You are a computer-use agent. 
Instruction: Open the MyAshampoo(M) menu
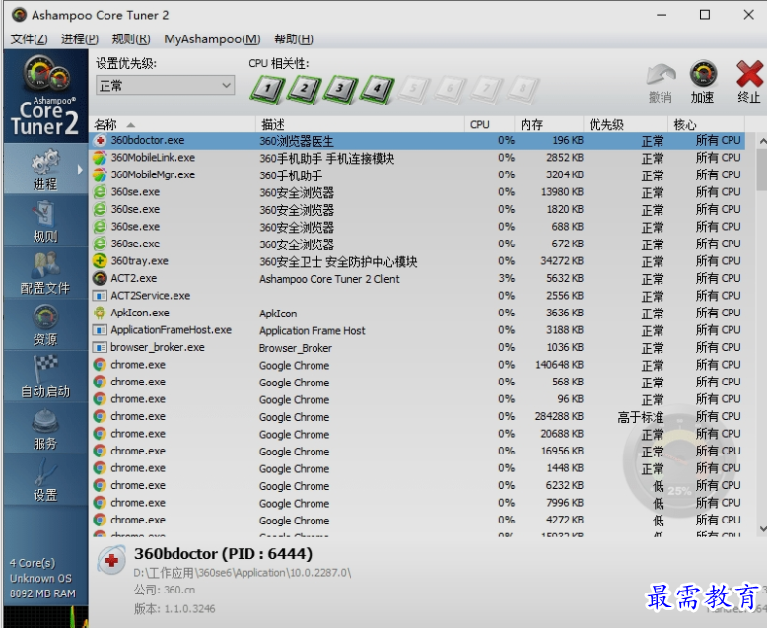coord(212,39)
